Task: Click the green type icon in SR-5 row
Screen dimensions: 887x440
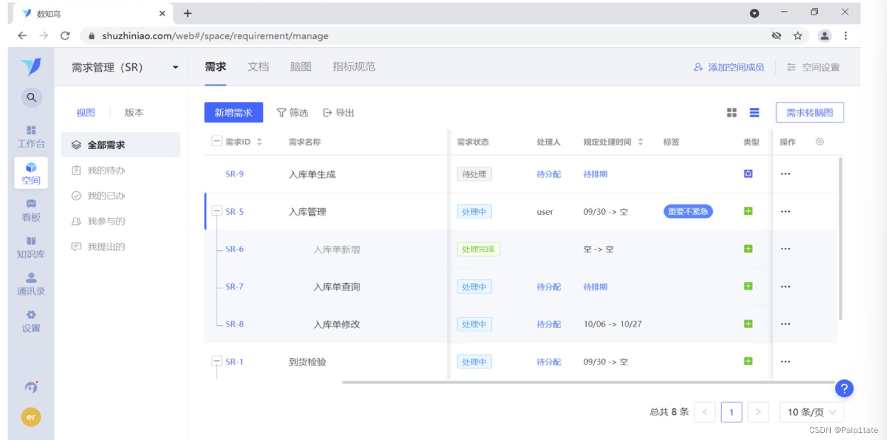Action: (x=748, y=211)
